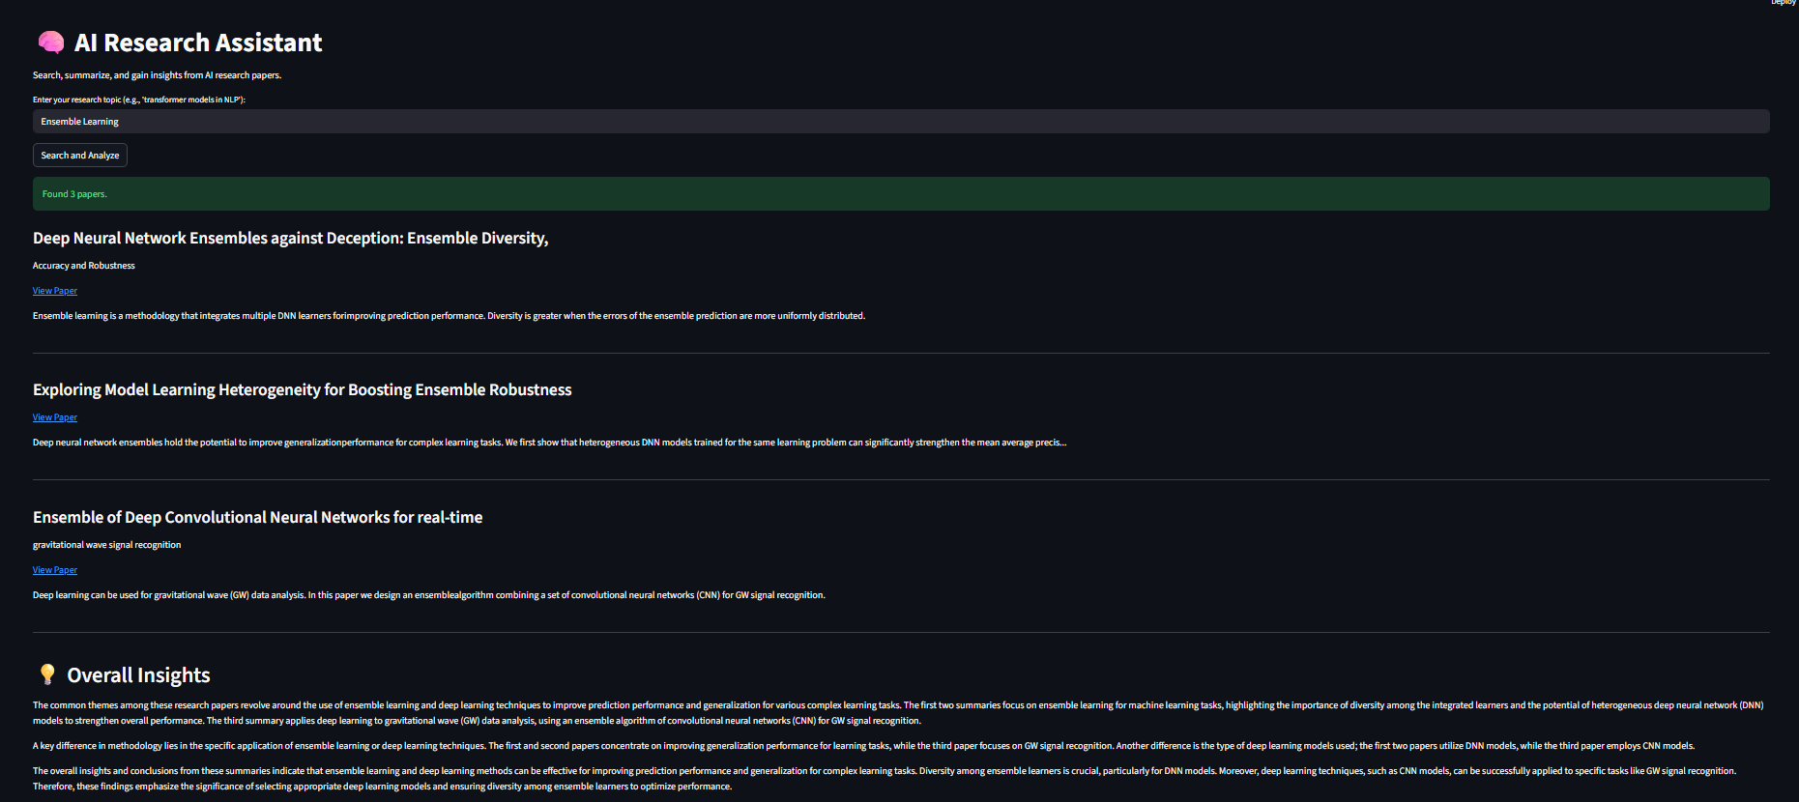Image resolution: width=1799 pixels, height=802 pixels.
Task: Select the Ensemble of Deep Convolutional Neural Networks heading
Action: coord(257,518)
